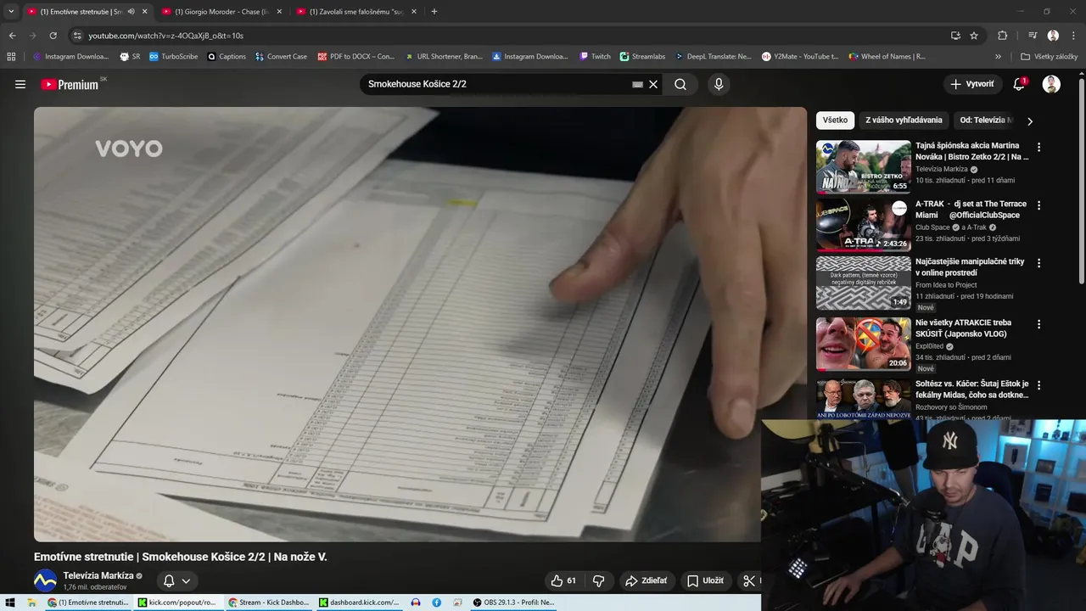The height and width of the screenshot is (611, 1086).
Task: Install app icon in the address bar
Action: [x=955, y=36]
